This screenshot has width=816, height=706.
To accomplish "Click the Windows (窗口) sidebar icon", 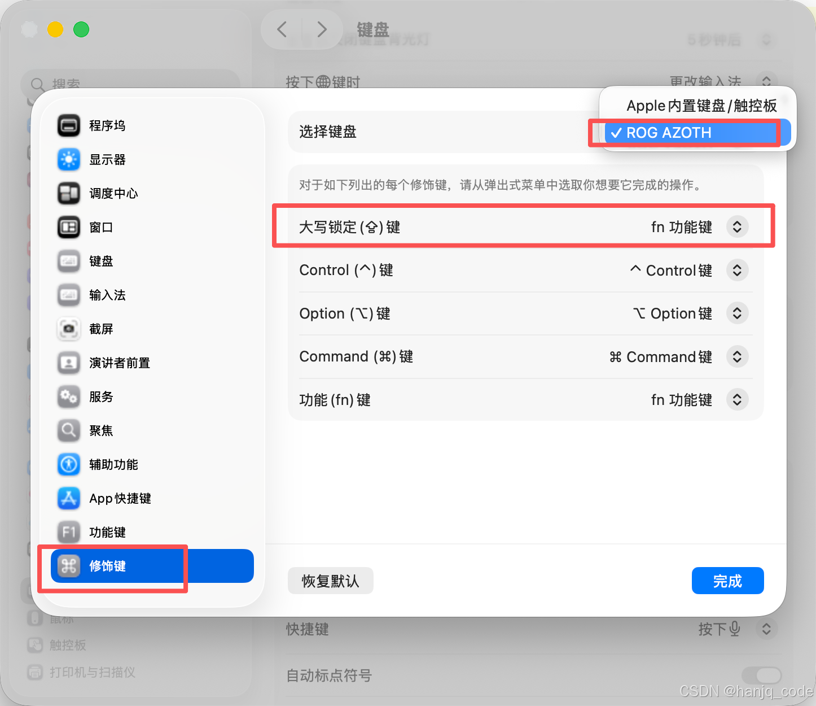I will point(69,227).
